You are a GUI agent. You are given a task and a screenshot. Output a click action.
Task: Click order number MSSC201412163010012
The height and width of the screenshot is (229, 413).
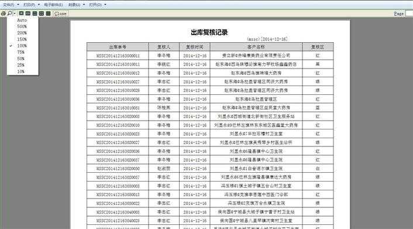point(118,73)
